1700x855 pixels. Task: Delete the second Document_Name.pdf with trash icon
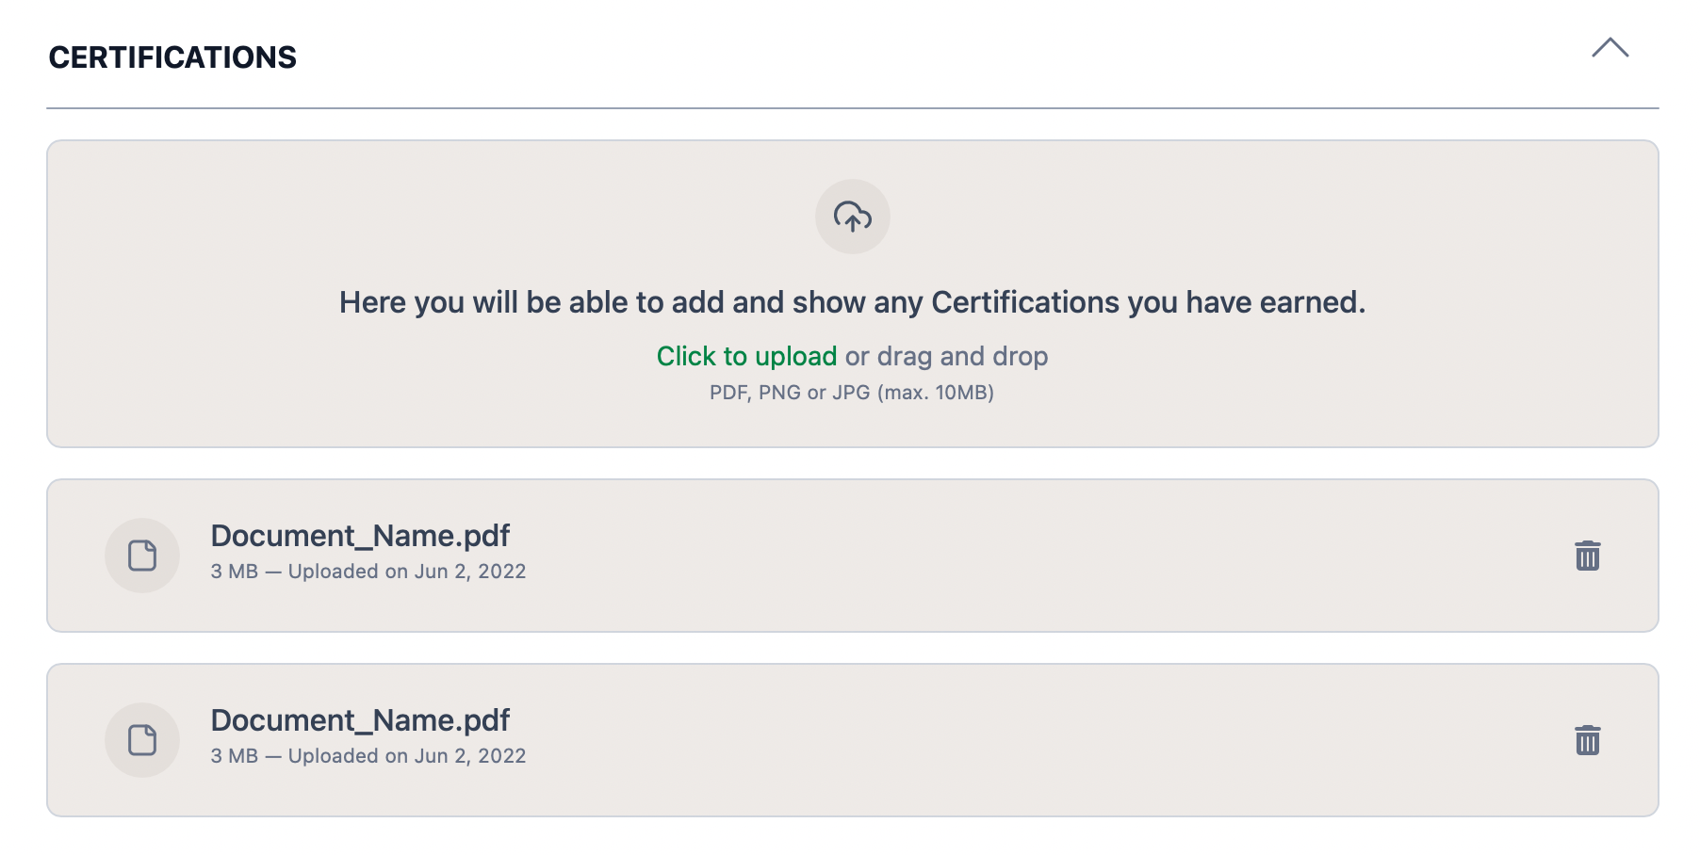click(1587, 740)
